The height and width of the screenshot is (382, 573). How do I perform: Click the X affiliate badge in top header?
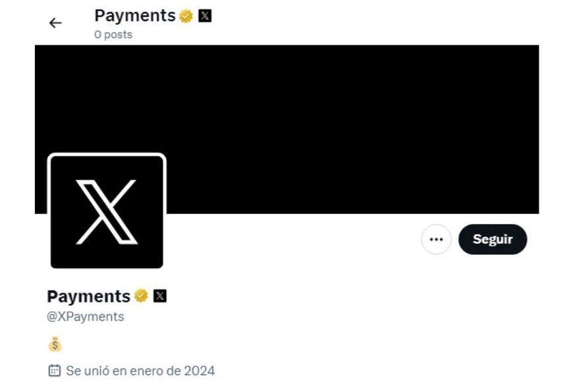point(205,16)
